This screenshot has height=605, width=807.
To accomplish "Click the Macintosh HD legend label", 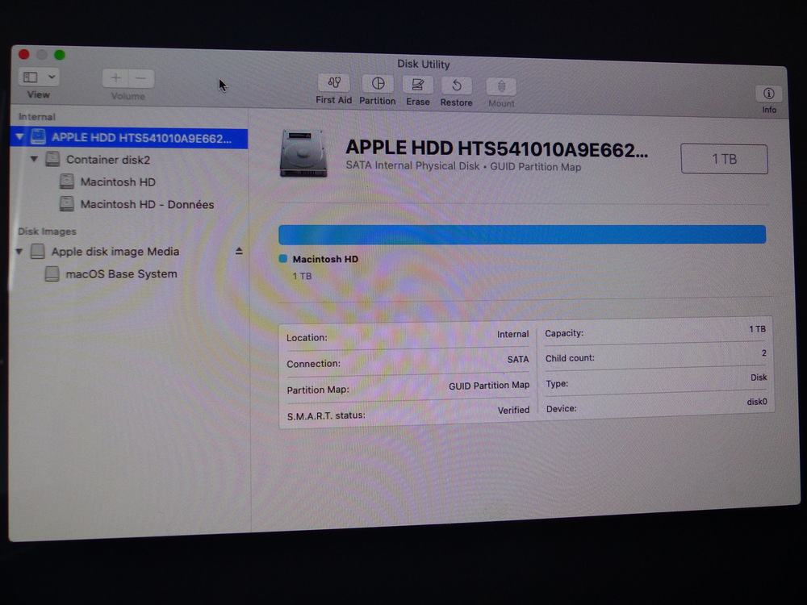I will click(x=325, y=259).
